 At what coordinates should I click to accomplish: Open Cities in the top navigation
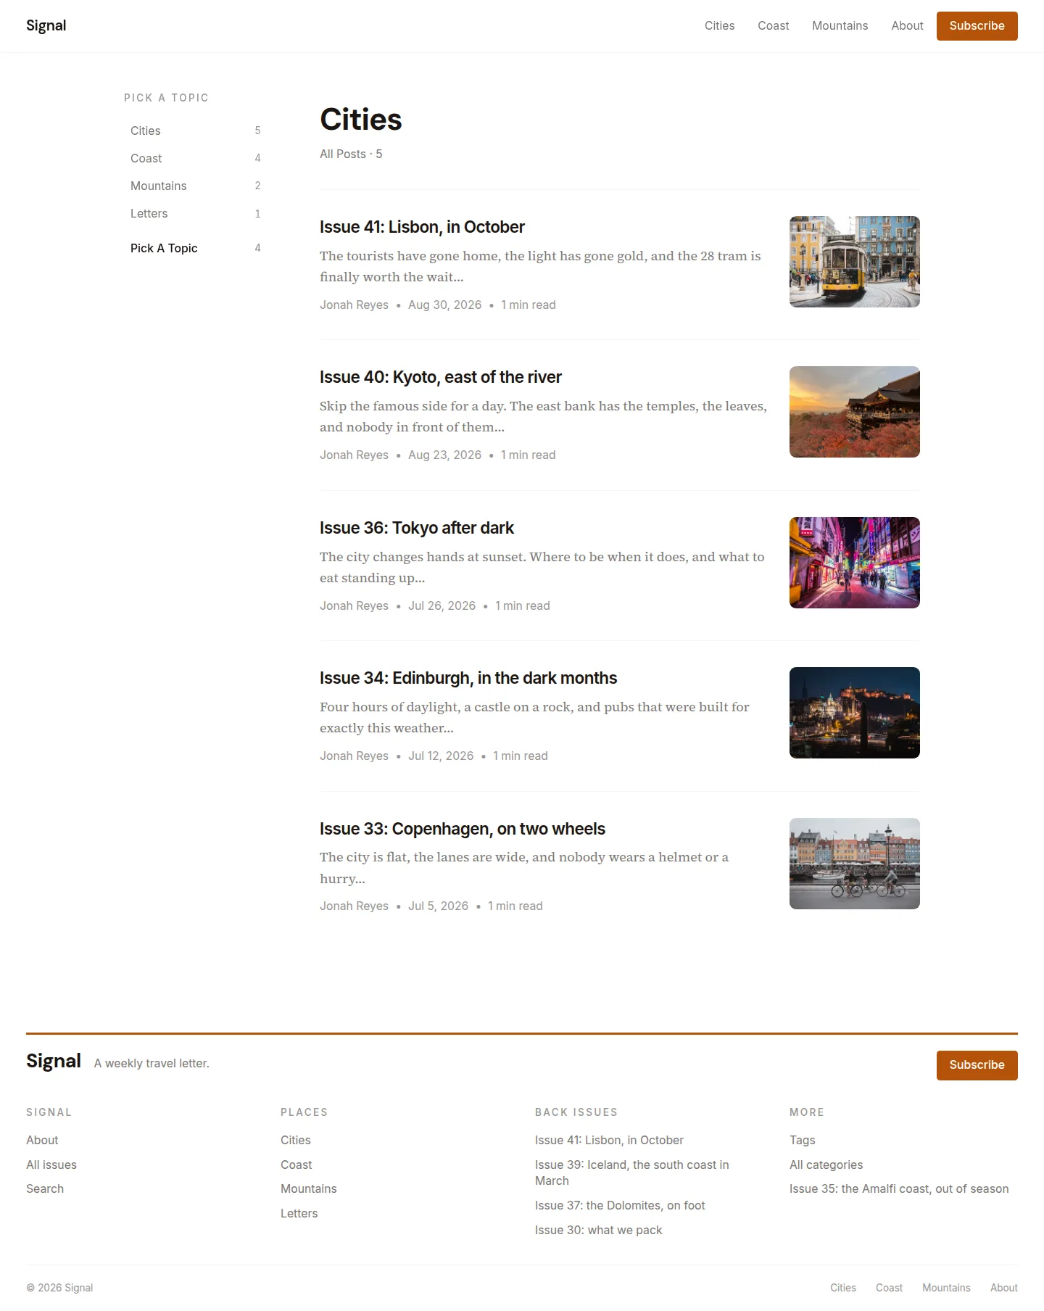pyautogui.click(x=719, y=25)
